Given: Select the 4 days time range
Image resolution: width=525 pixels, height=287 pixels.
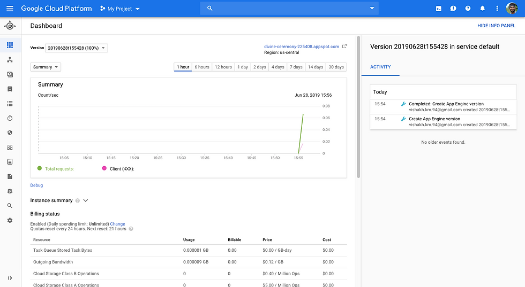Looking at the screenshot, I should [x=277, y=67].
